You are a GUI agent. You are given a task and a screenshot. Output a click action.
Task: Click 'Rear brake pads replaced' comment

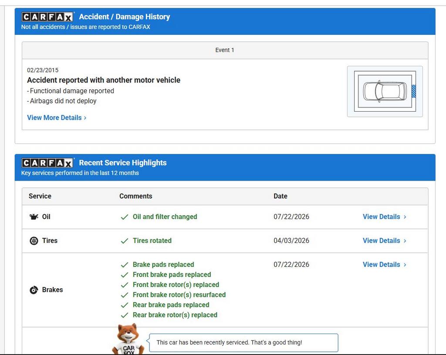pos(171,305)
